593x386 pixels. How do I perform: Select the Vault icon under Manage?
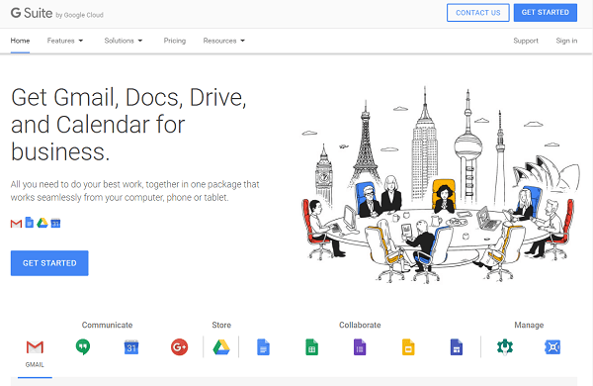(x=552, y=347)
